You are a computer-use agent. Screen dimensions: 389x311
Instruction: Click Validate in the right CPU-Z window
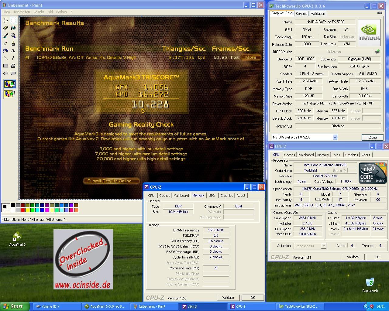pyautogui.click(x=353, y=257)
